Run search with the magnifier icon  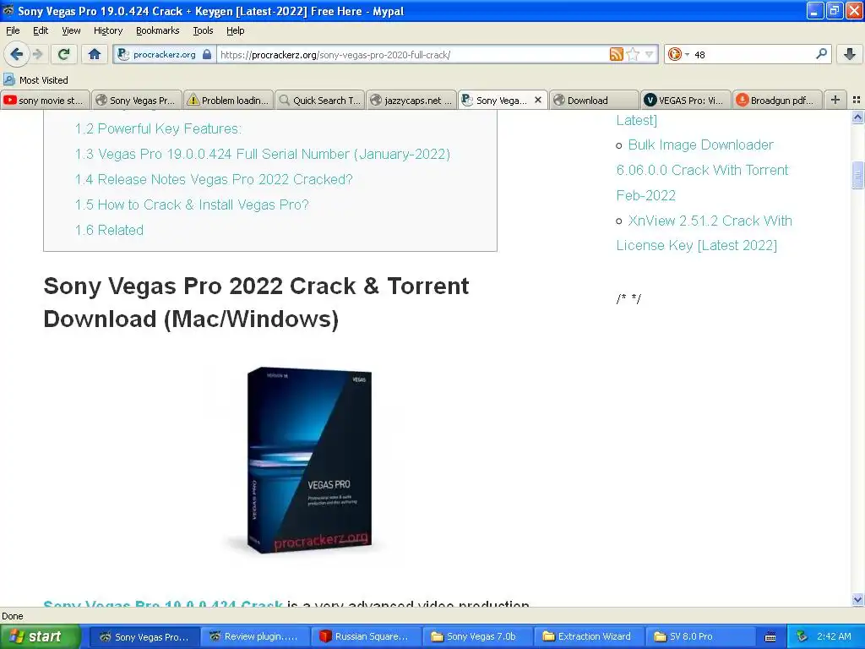[821, 54]
